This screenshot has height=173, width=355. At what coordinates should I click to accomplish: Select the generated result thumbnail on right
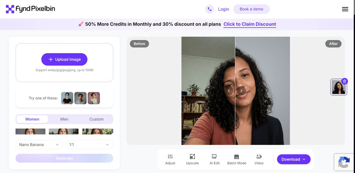pyautogui.click(x=338, y=87)
